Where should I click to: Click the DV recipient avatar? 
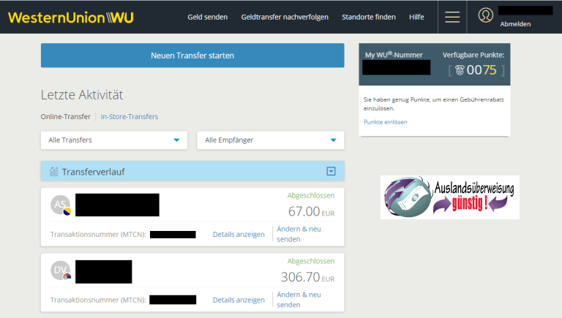[x=60, y=270]
